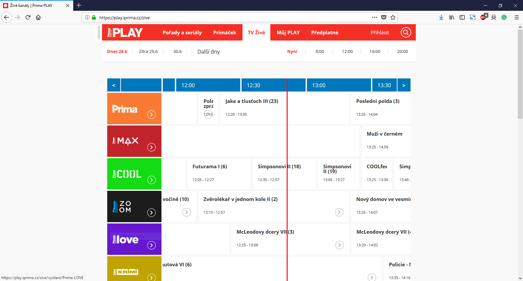Open Muži v černém programme
The image size is (523, 281).
(x=386, y=141)
